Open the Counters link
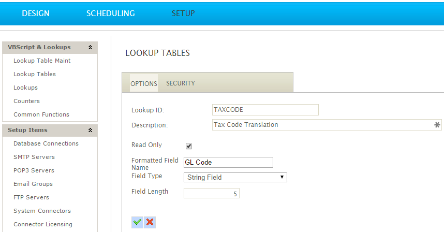444x232 pixels. [x=26, y=101]
